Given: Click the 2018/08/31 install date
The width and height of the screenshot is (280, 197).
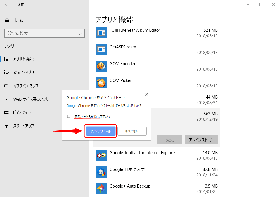Looking at the screenshot, I should [x=207, y=103].
